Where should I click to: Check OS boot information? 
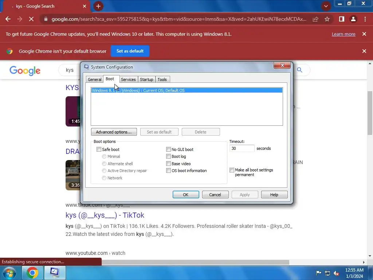click(168, 171)
